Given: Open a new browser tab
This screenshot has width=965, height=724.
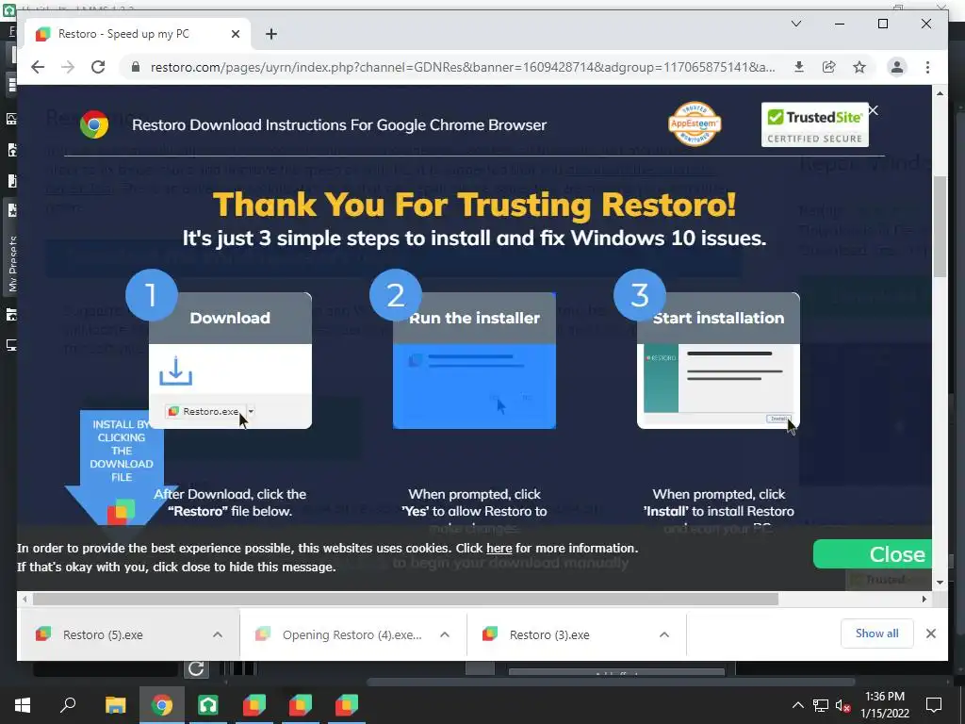Looking at the screenshot, I should (271, 34).
